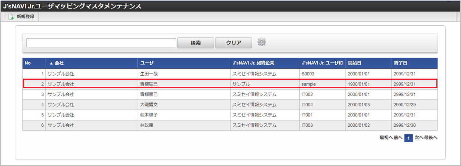461x166 pixels.
Task: Click start date 2000/01/03 cell
Action: pyautogui.click(x=368, y=105)
